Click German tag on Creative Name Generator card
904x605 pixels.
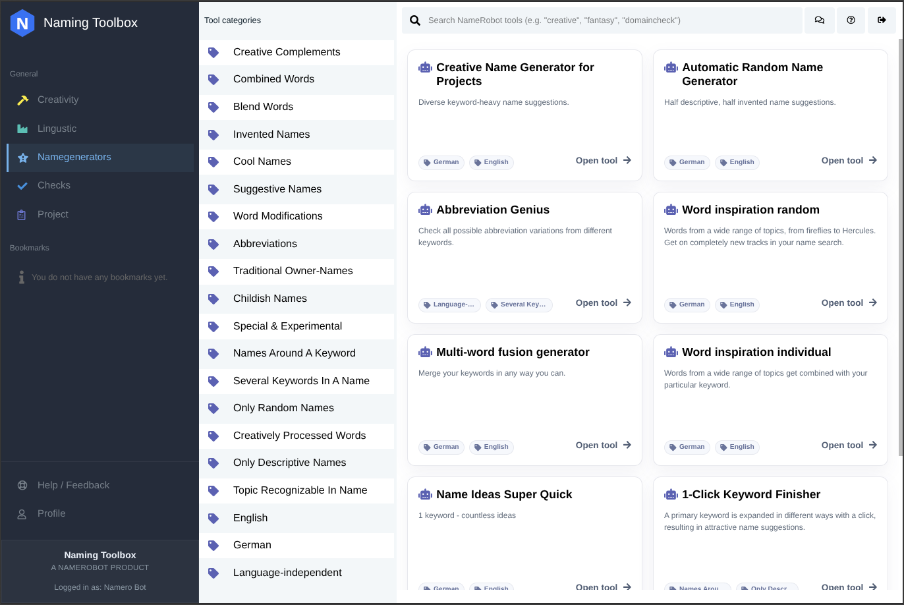[x=441, y=162]
